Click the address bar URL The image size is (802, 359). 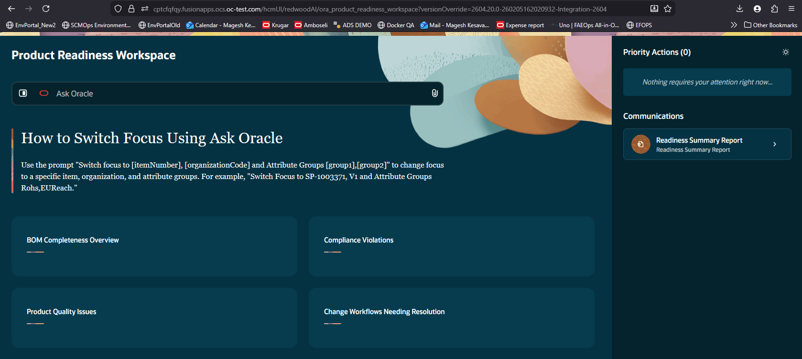(x=380, y=9)
